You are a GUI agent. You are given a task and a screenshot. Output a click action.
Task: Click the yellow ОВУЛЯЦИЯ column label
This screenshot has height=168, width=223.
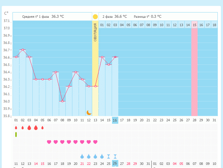(x=95, y=33)
